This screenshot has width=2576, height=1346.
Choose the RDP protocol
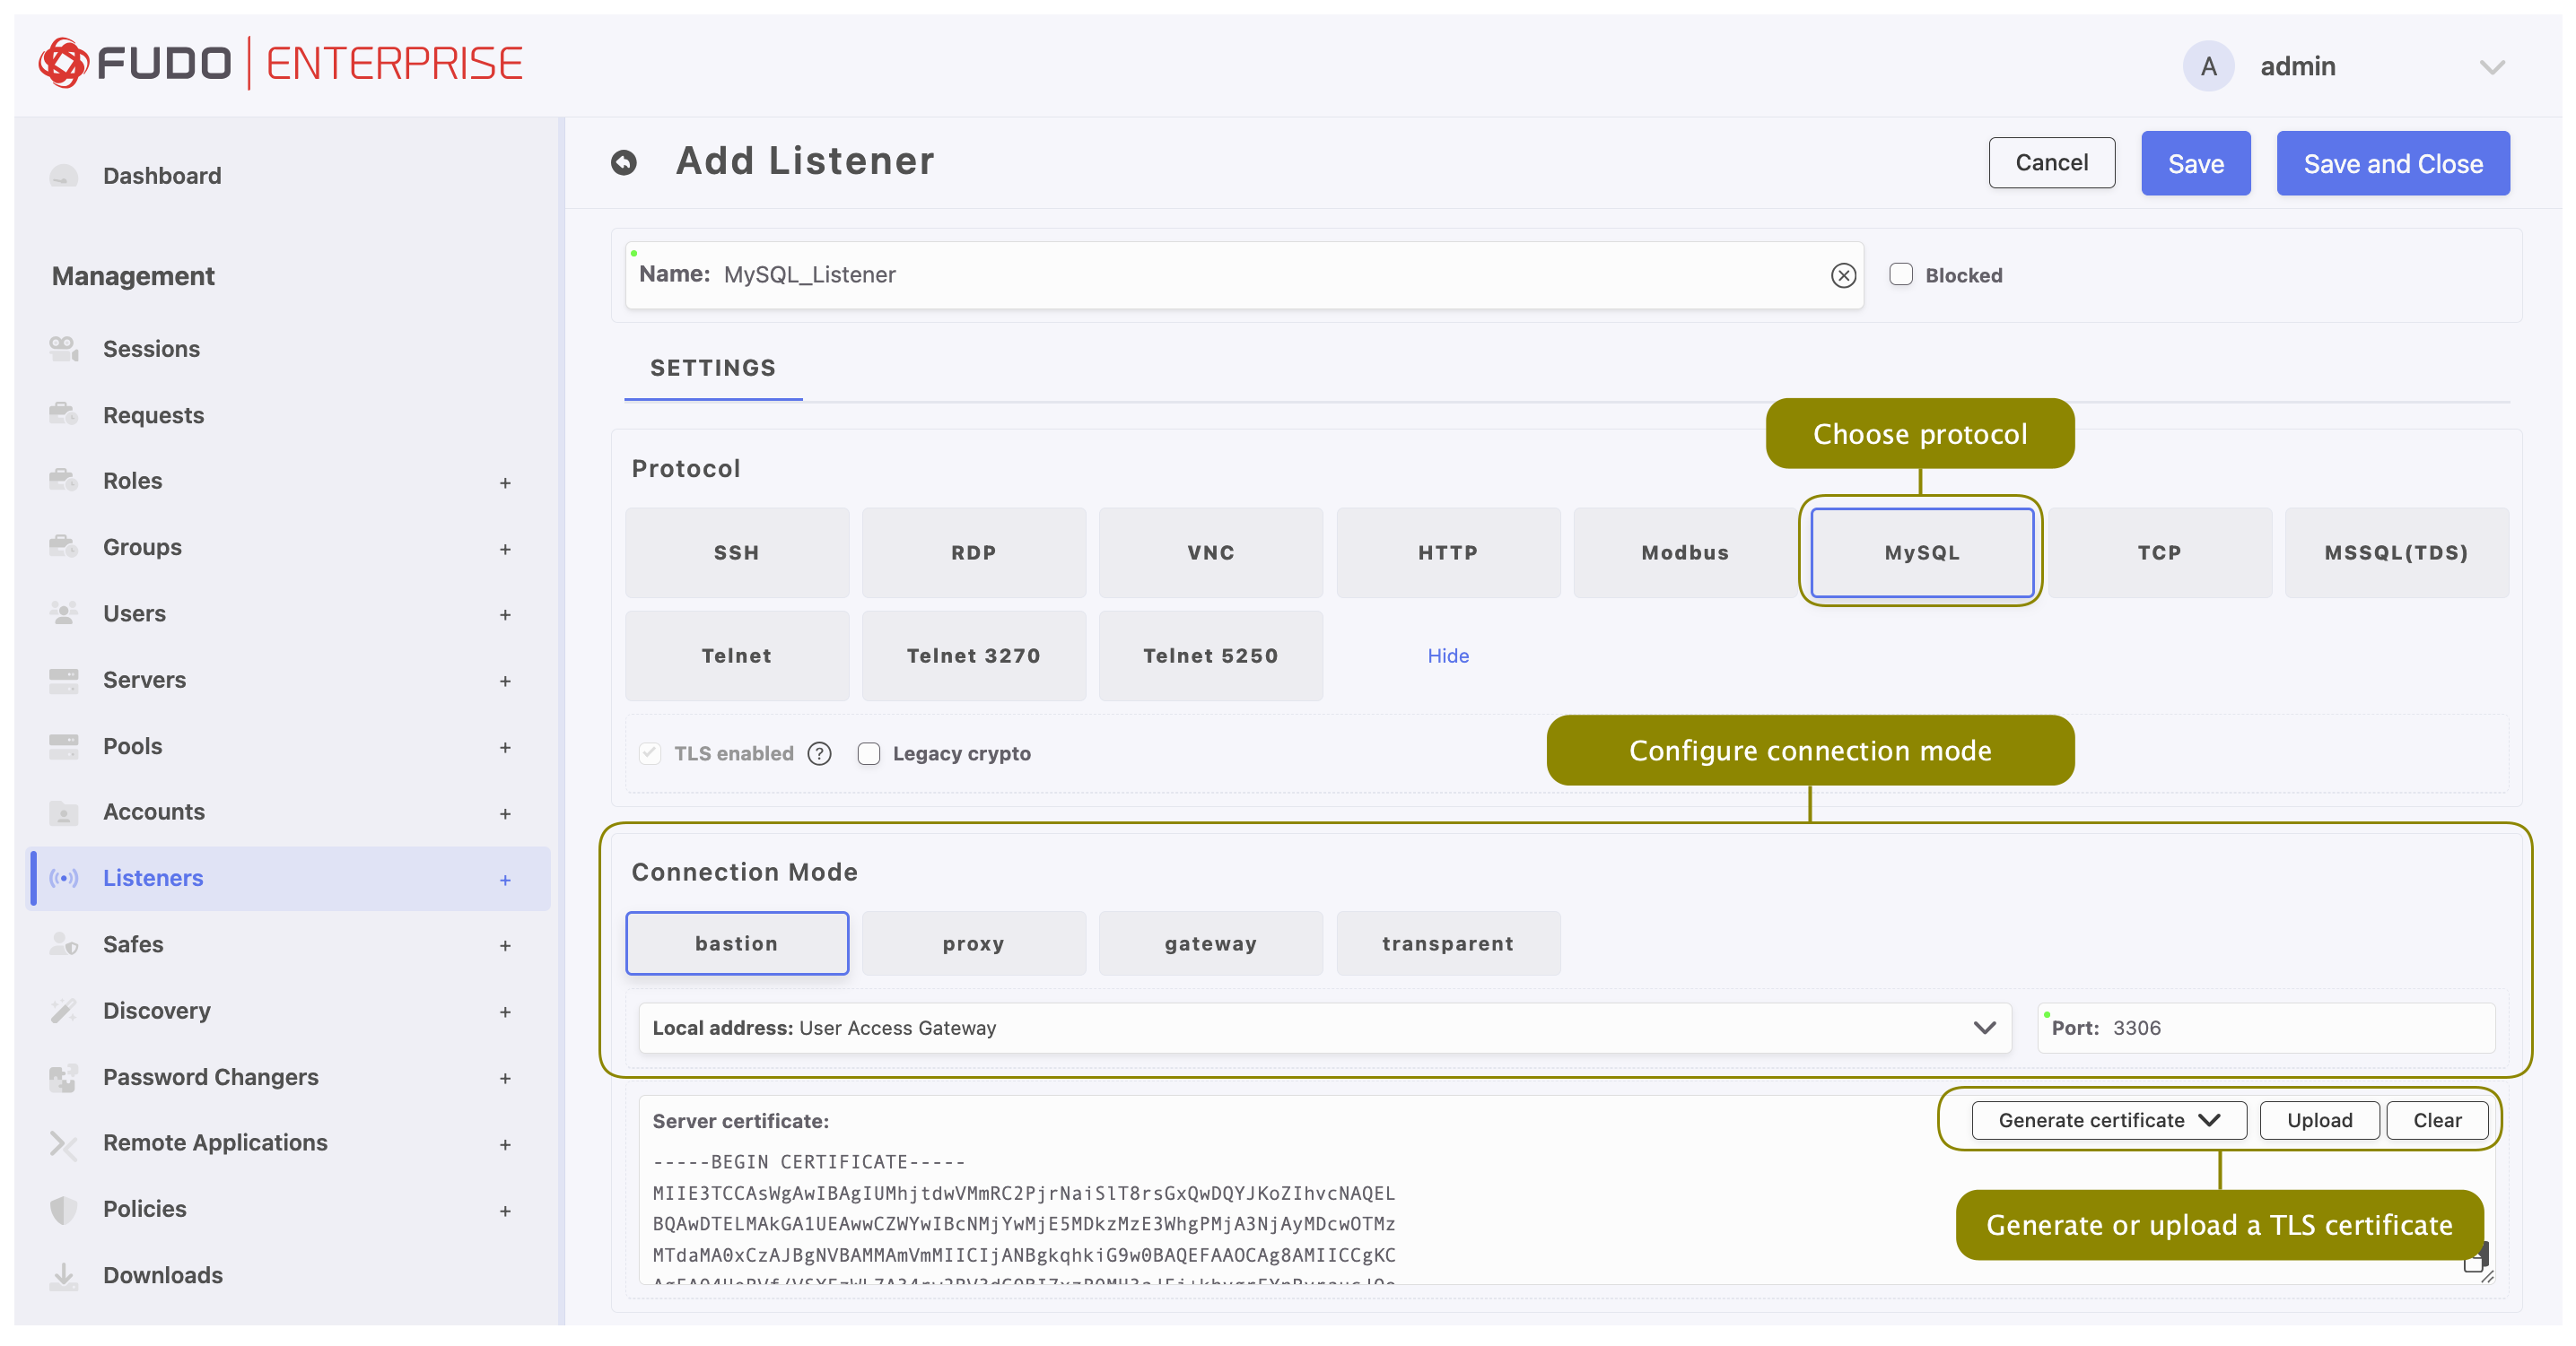[x=973, y=552]
